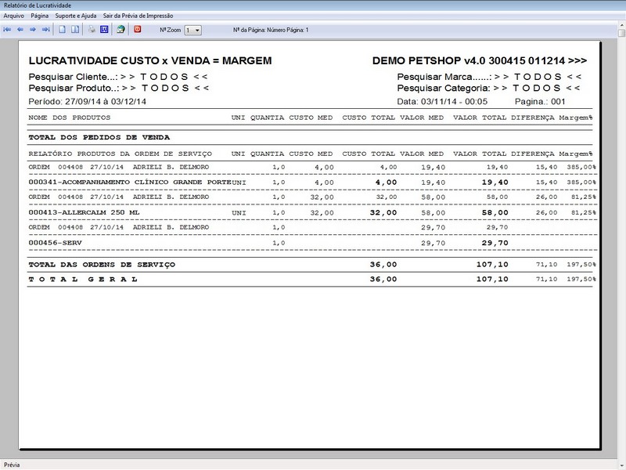Screen dimensions: 626x470
Task: Open Suporte e Ajuda menu
Action: (76, 16)
